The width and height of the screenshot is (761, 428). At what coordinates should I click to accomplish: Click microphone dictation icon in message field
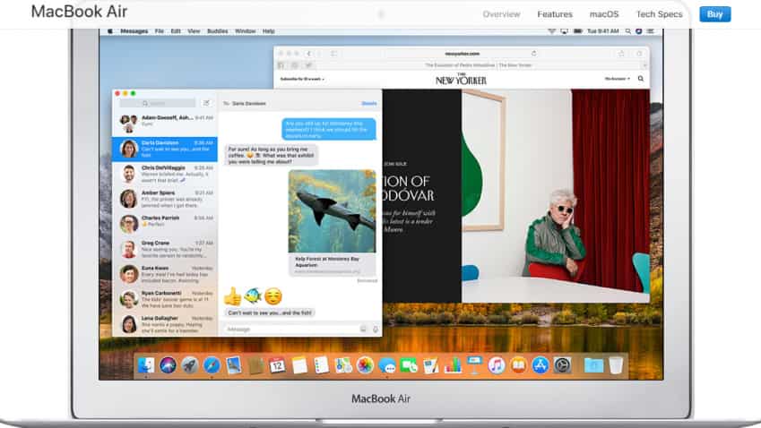point(376,330)
